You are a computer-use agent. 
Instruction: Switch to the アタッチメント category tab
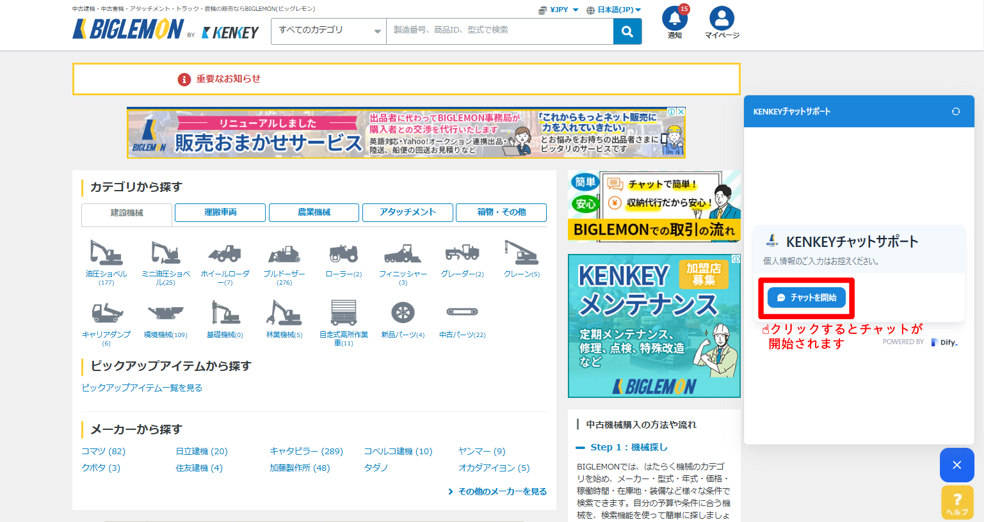(x=408, y=212)
